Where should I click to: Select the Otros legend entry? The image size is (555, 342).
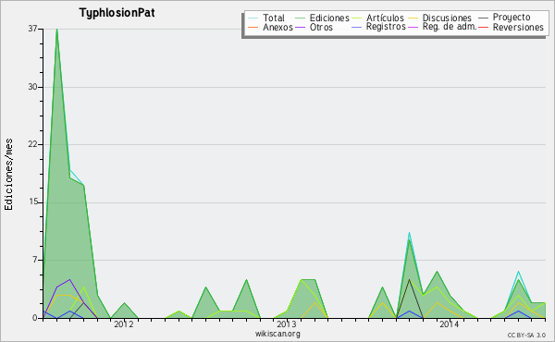[x=314, y=27]
